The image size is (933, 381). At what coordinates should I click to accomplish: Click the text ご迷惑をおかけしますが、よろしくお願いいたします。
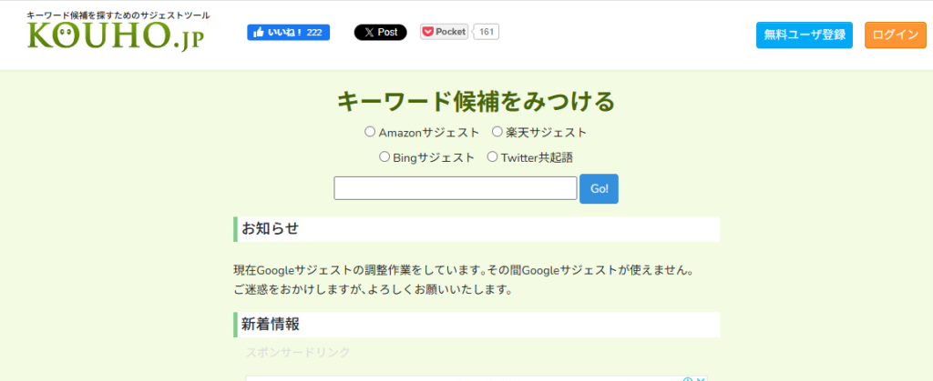point(373,291)
